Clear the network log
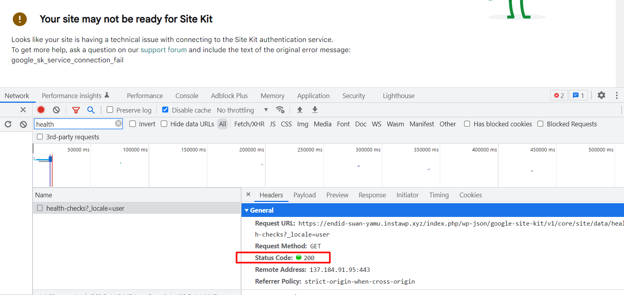This screenshot has height=295, width=624. 56,110
